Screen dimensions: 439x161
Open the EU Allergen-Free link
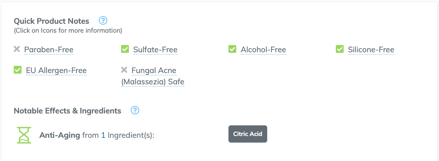point(56,70)
